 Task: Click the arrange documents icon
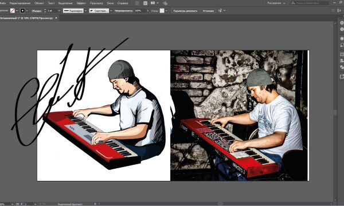pos(153,3)
